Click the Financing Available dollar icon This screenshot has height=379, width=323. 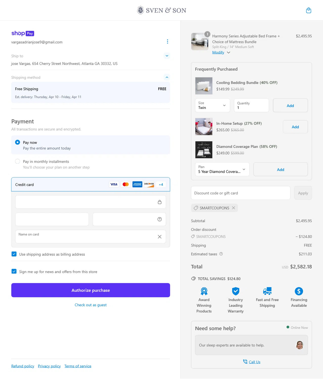tap(299, 291)
